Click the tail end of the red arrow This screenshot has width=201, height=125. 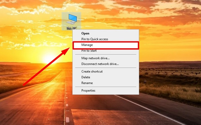(24, 85)
